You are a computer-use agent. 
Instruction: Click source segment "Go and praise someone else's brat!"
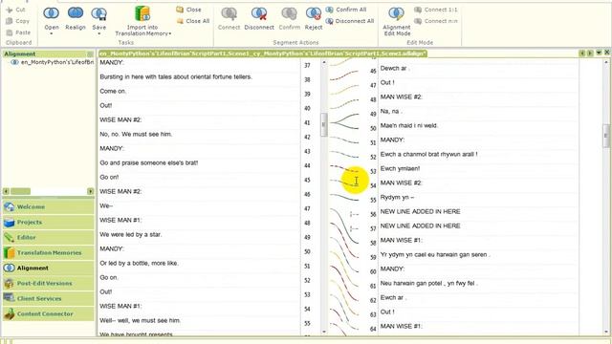click(149, 162)
